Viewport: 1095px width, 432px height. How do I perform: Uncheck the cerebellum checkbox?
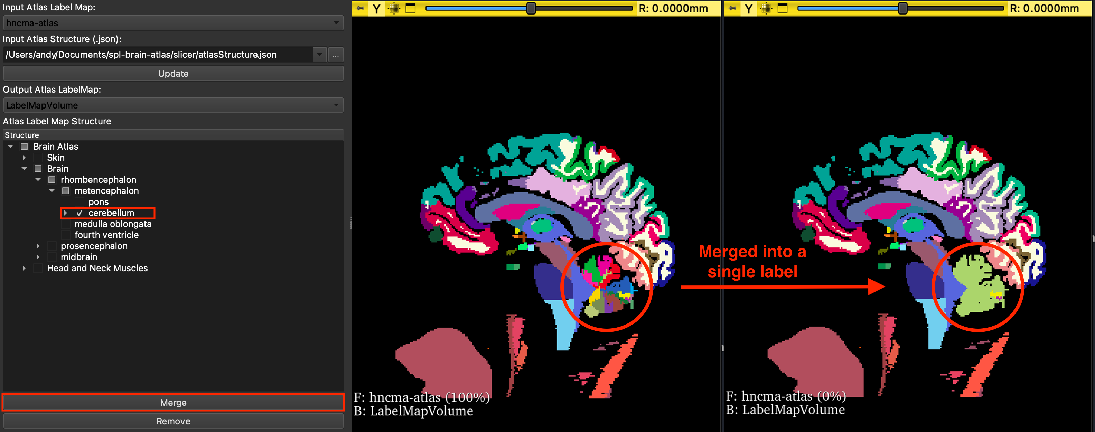[79, 213]
